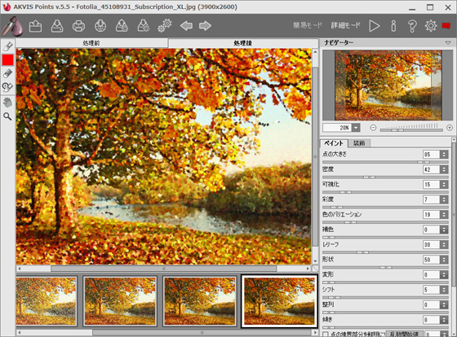Redo with the right arrow icon
Image resolution: width=457 pixels, height=337 pixels.
[205, 26]
